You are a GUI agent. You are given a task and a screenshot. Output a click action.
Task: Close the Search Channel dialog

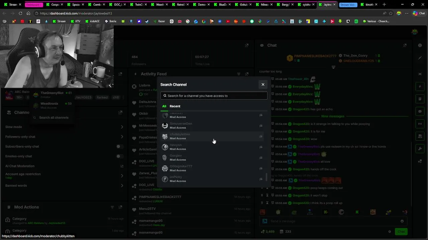pyautogui.click(x=263, y=84)
